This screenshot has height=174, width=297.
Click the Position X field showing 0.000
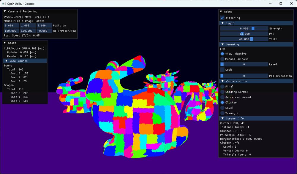click(x=12, y=25)
